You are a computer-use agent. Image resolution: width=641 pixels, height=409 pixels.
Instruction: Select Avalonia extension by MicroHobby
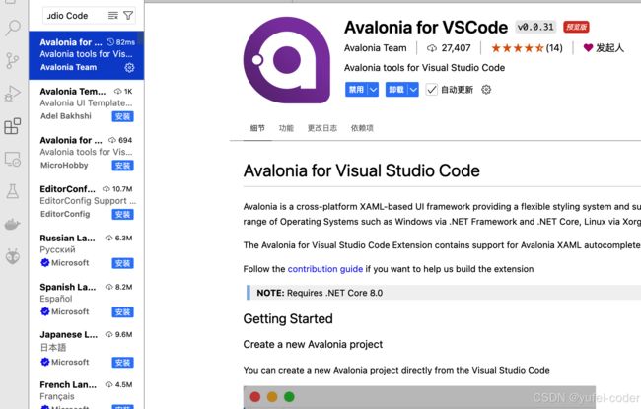coord(86,153)
